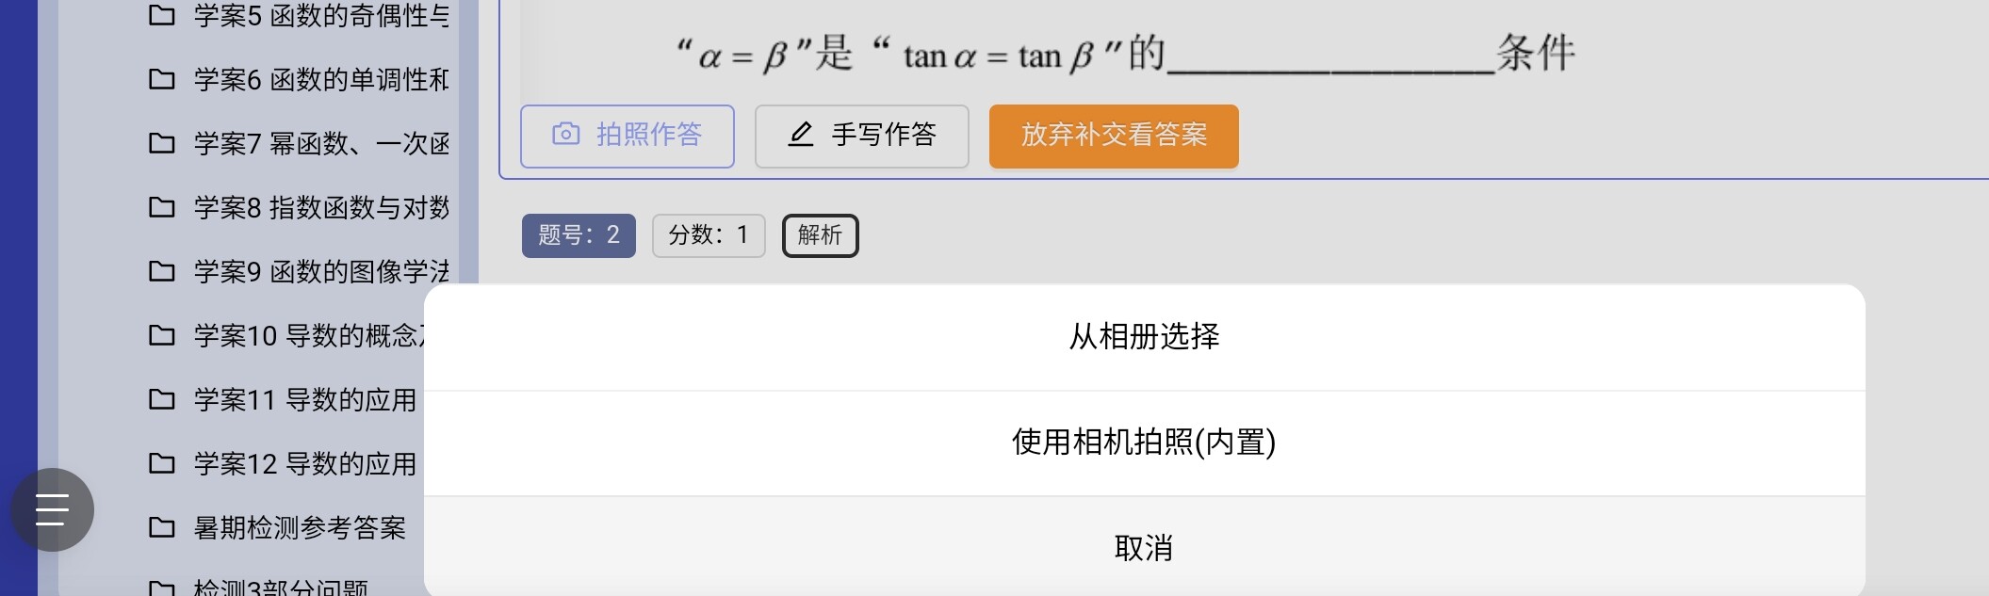Click the camera icon on 拍照作答 button
This screenshot has height=596, width=1989.
(564, 136)
